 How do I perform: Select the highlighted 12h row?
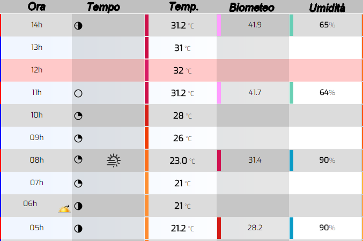(x=181, y=70)
